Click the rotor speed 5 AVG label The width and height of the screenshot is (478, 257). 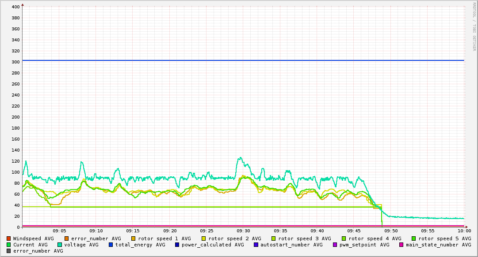click(x=445, y=239)
